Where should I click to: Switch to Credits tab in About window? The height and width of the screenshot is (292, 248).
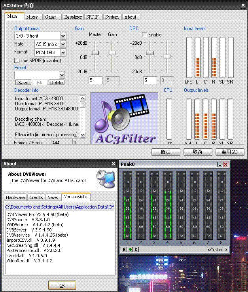coord(36,197)
